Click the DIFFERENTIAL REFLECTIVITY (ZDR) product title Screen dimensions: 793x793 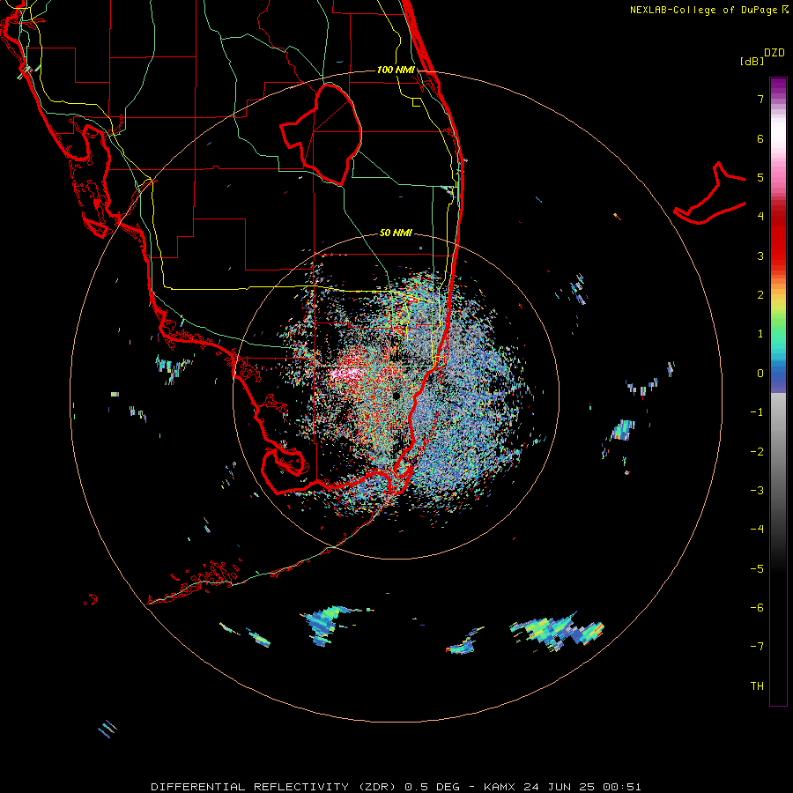click(275, 787)
